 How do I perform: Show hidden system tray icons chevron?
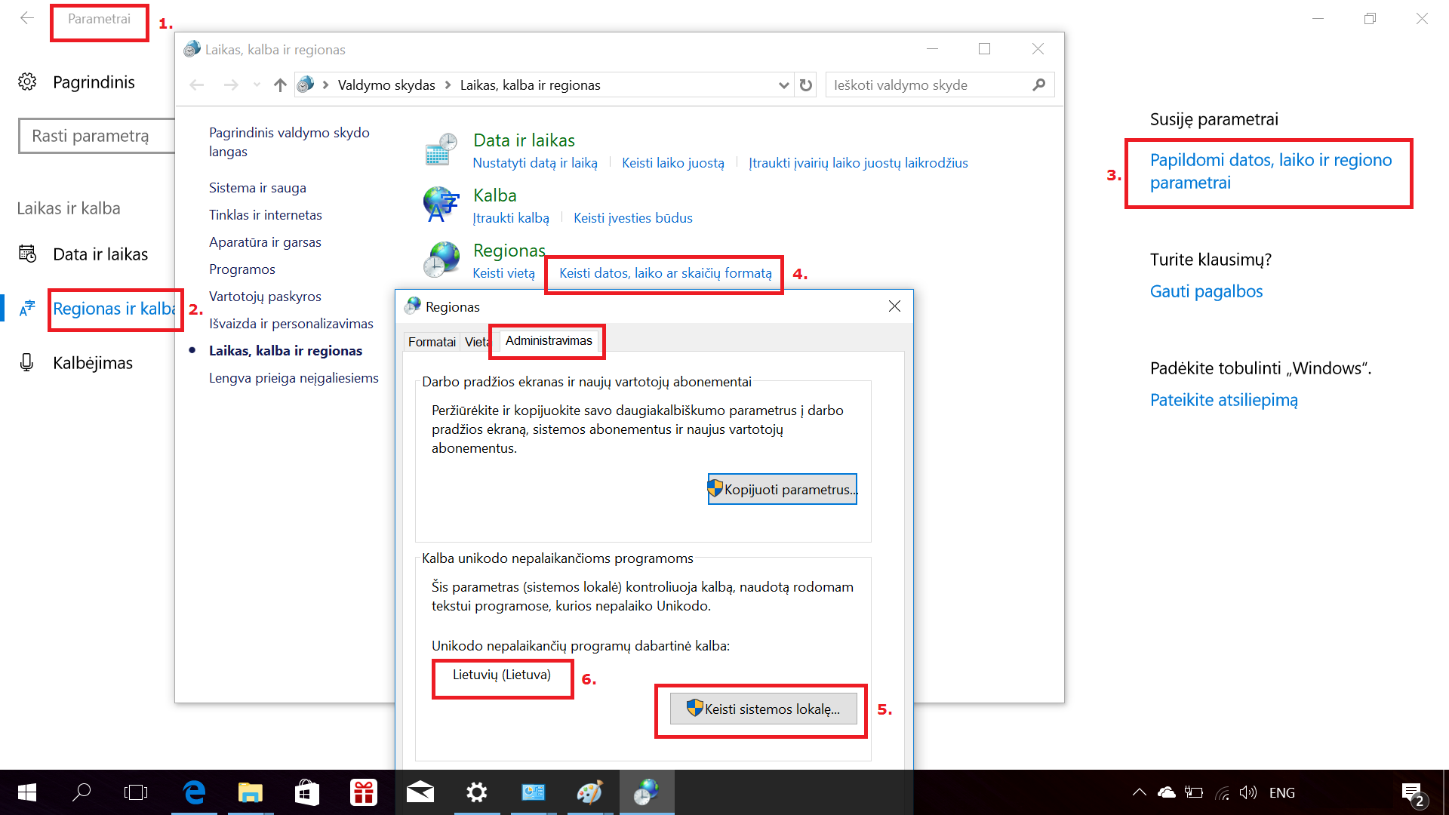tap(1139, 792)
